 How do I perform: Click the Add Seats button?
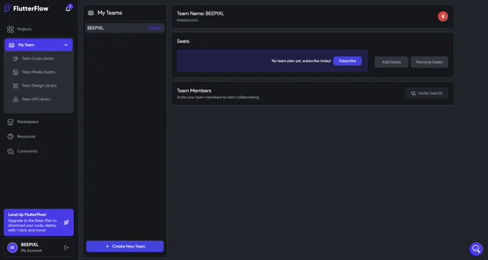tap(392, 62)
